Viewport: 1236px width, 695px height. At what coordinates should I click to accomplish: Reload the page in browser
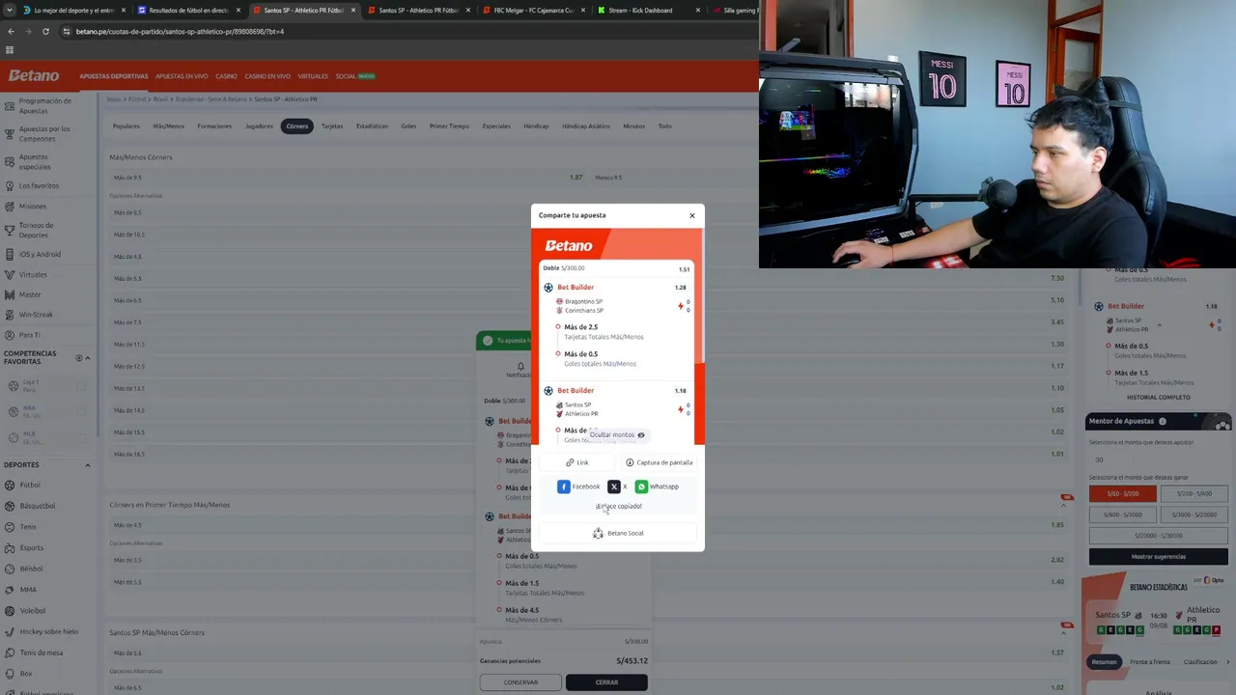(x=45, y=31)
